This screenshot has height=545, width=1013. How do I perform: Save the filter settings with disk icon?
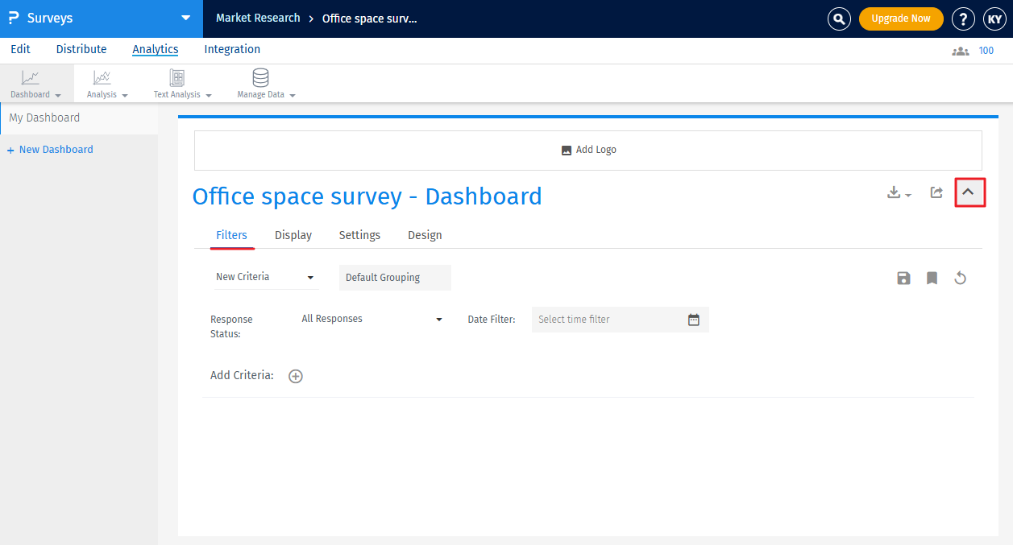point(903,278)
